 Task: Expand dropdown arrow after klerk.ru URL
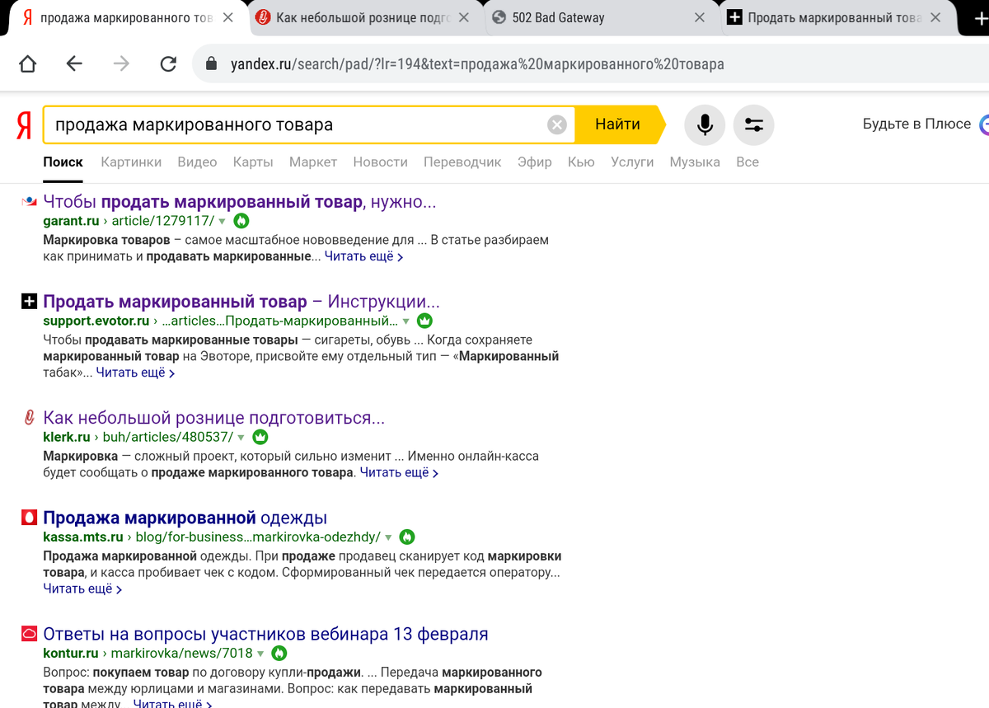241,438
